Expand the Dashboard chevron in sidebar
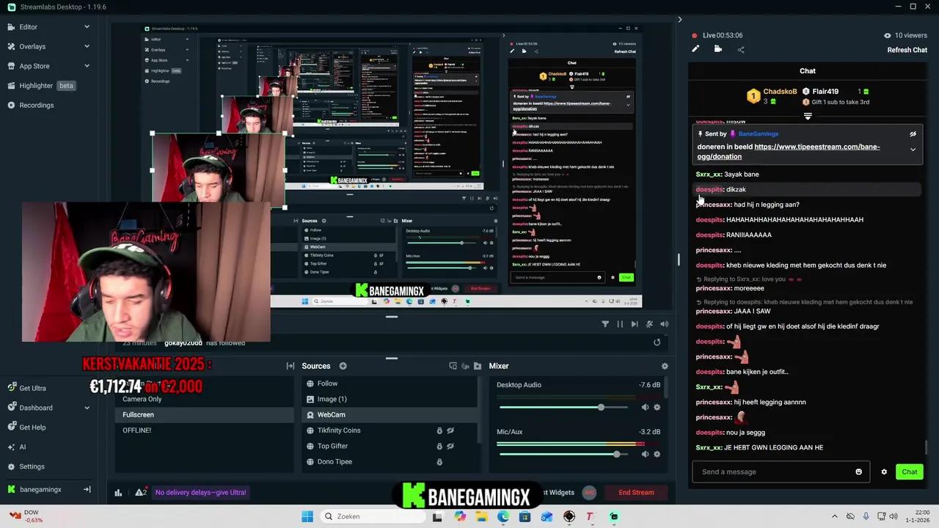Image resolution: width=939 pixels, height=528 pixels. [x=87, y=408]
